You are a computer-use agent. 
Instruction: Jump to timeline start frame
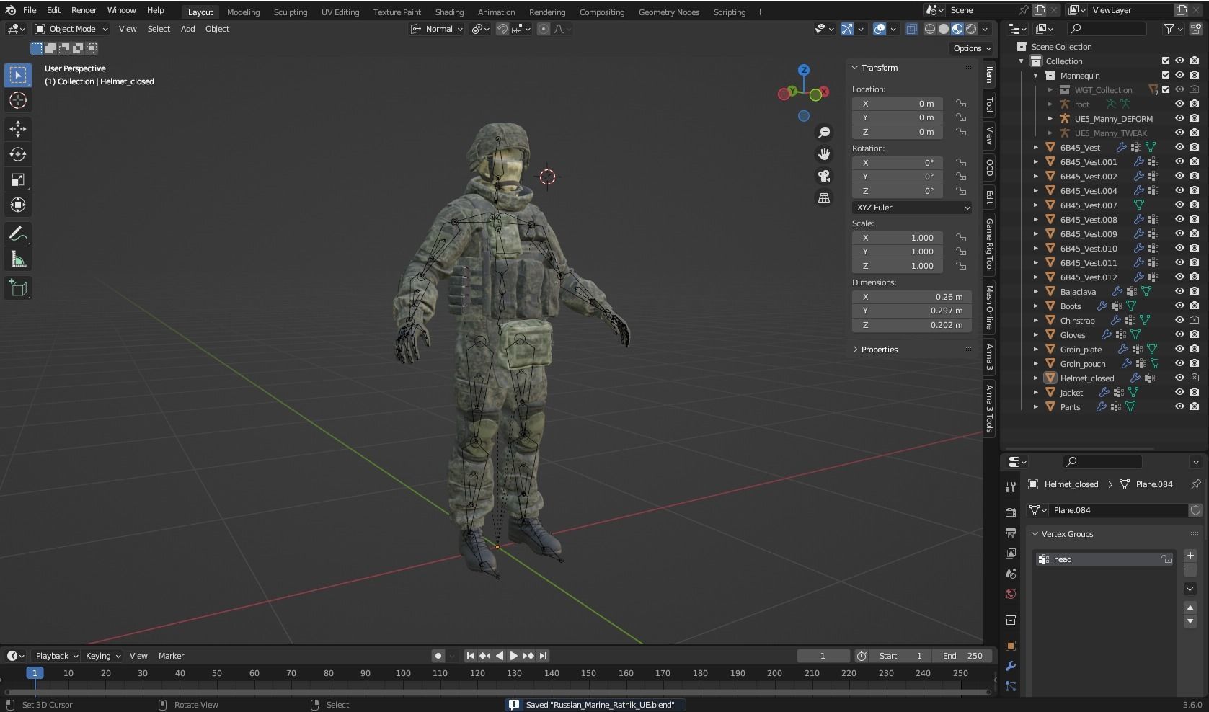pyautogui.click(x=470, y=656)
